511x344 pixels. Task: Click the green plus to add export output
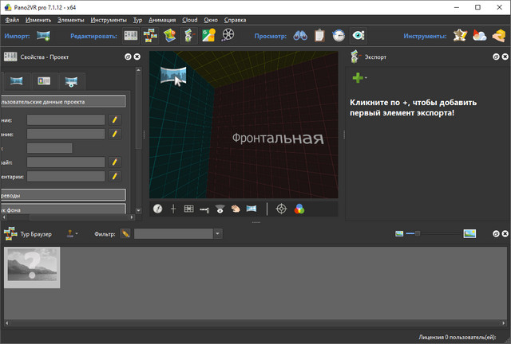[358, 78]
